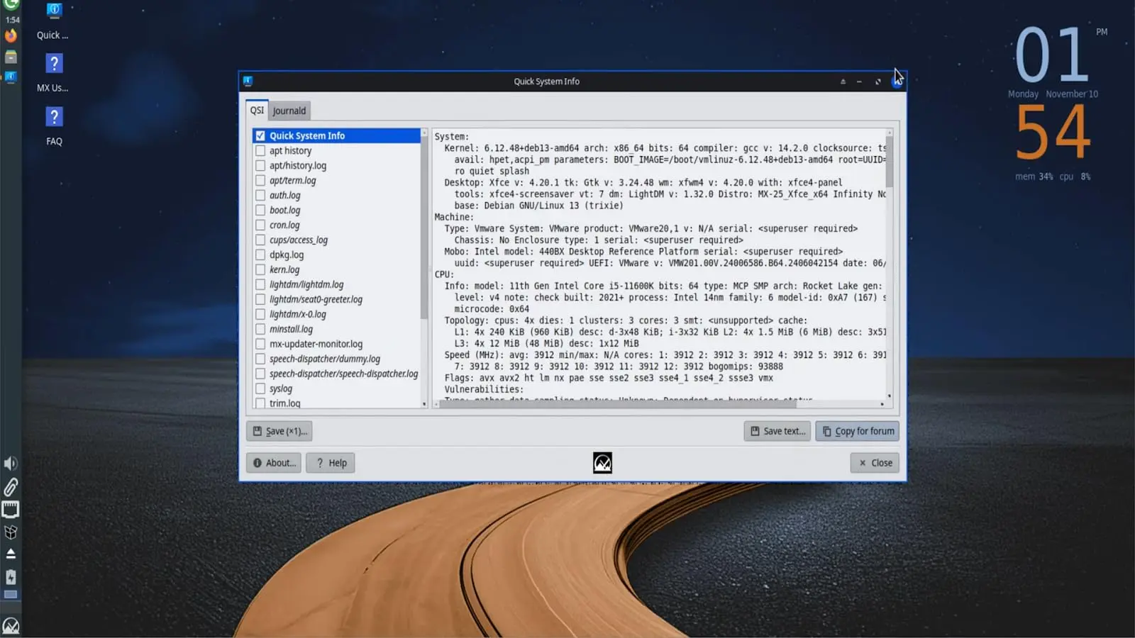The image size is (1135, 638).
Task: Open the Quick System Info desktop shortcut
Action: click(53, 21)
